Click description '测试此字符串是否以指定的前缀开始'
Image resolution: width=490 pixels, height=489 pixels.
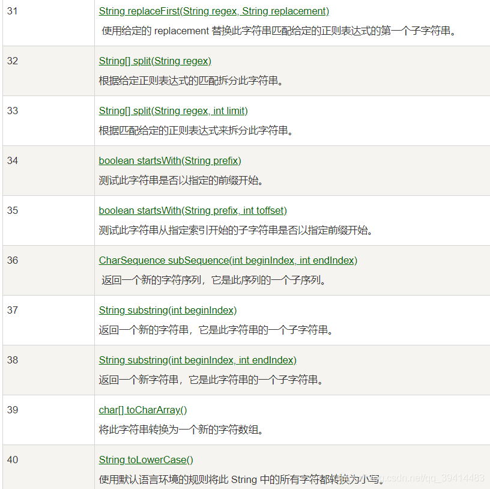pos(181,180)
